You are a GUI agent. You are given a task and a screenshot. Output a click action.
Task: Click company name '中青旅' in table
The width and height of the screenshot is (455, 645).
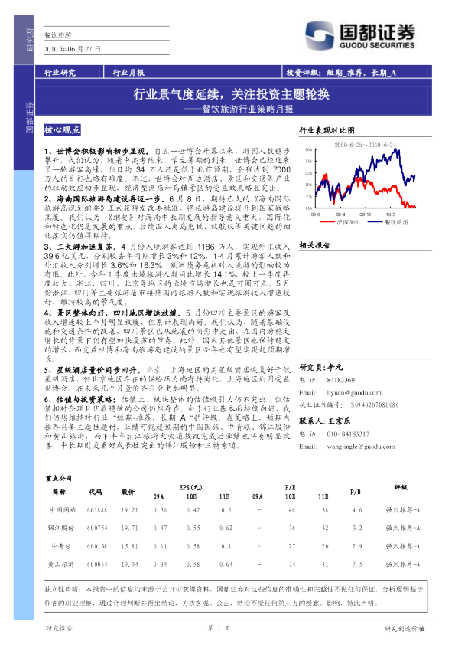[x=61, y=546]
